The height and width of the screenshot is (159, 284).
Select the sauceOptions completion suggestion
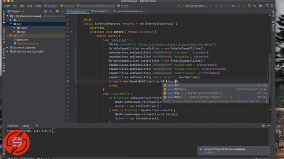215,89
